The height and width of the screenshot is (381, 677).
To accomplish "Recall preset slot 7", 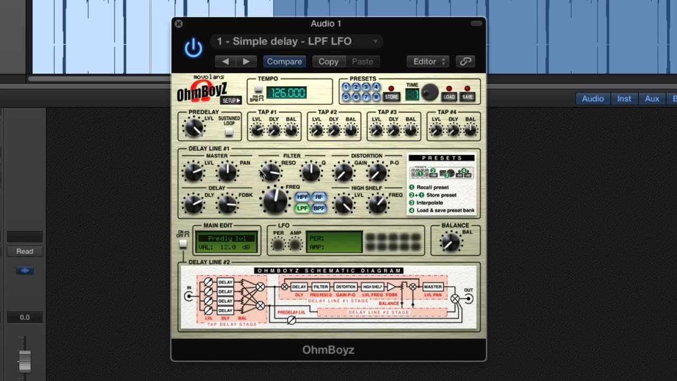I will (x=366, y=97).
